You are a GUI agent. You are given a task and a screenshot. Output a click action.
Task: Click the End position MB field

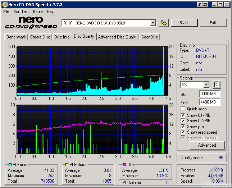click(210, 102)
